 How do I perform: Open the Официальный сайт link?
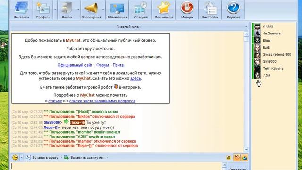coord(75,65)
